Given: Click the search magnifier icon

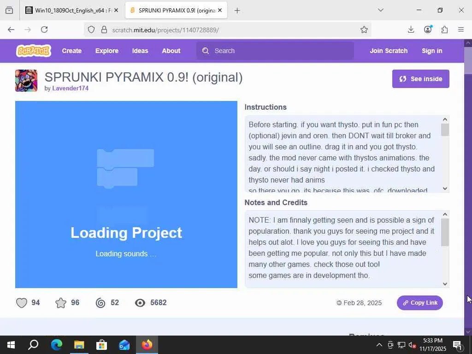Looking at the screenshot, I should coord(206,51).
